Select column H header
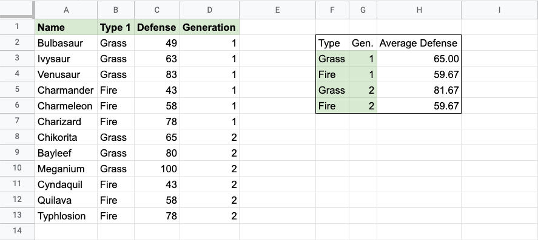538x240 pixels. [419, 10]
